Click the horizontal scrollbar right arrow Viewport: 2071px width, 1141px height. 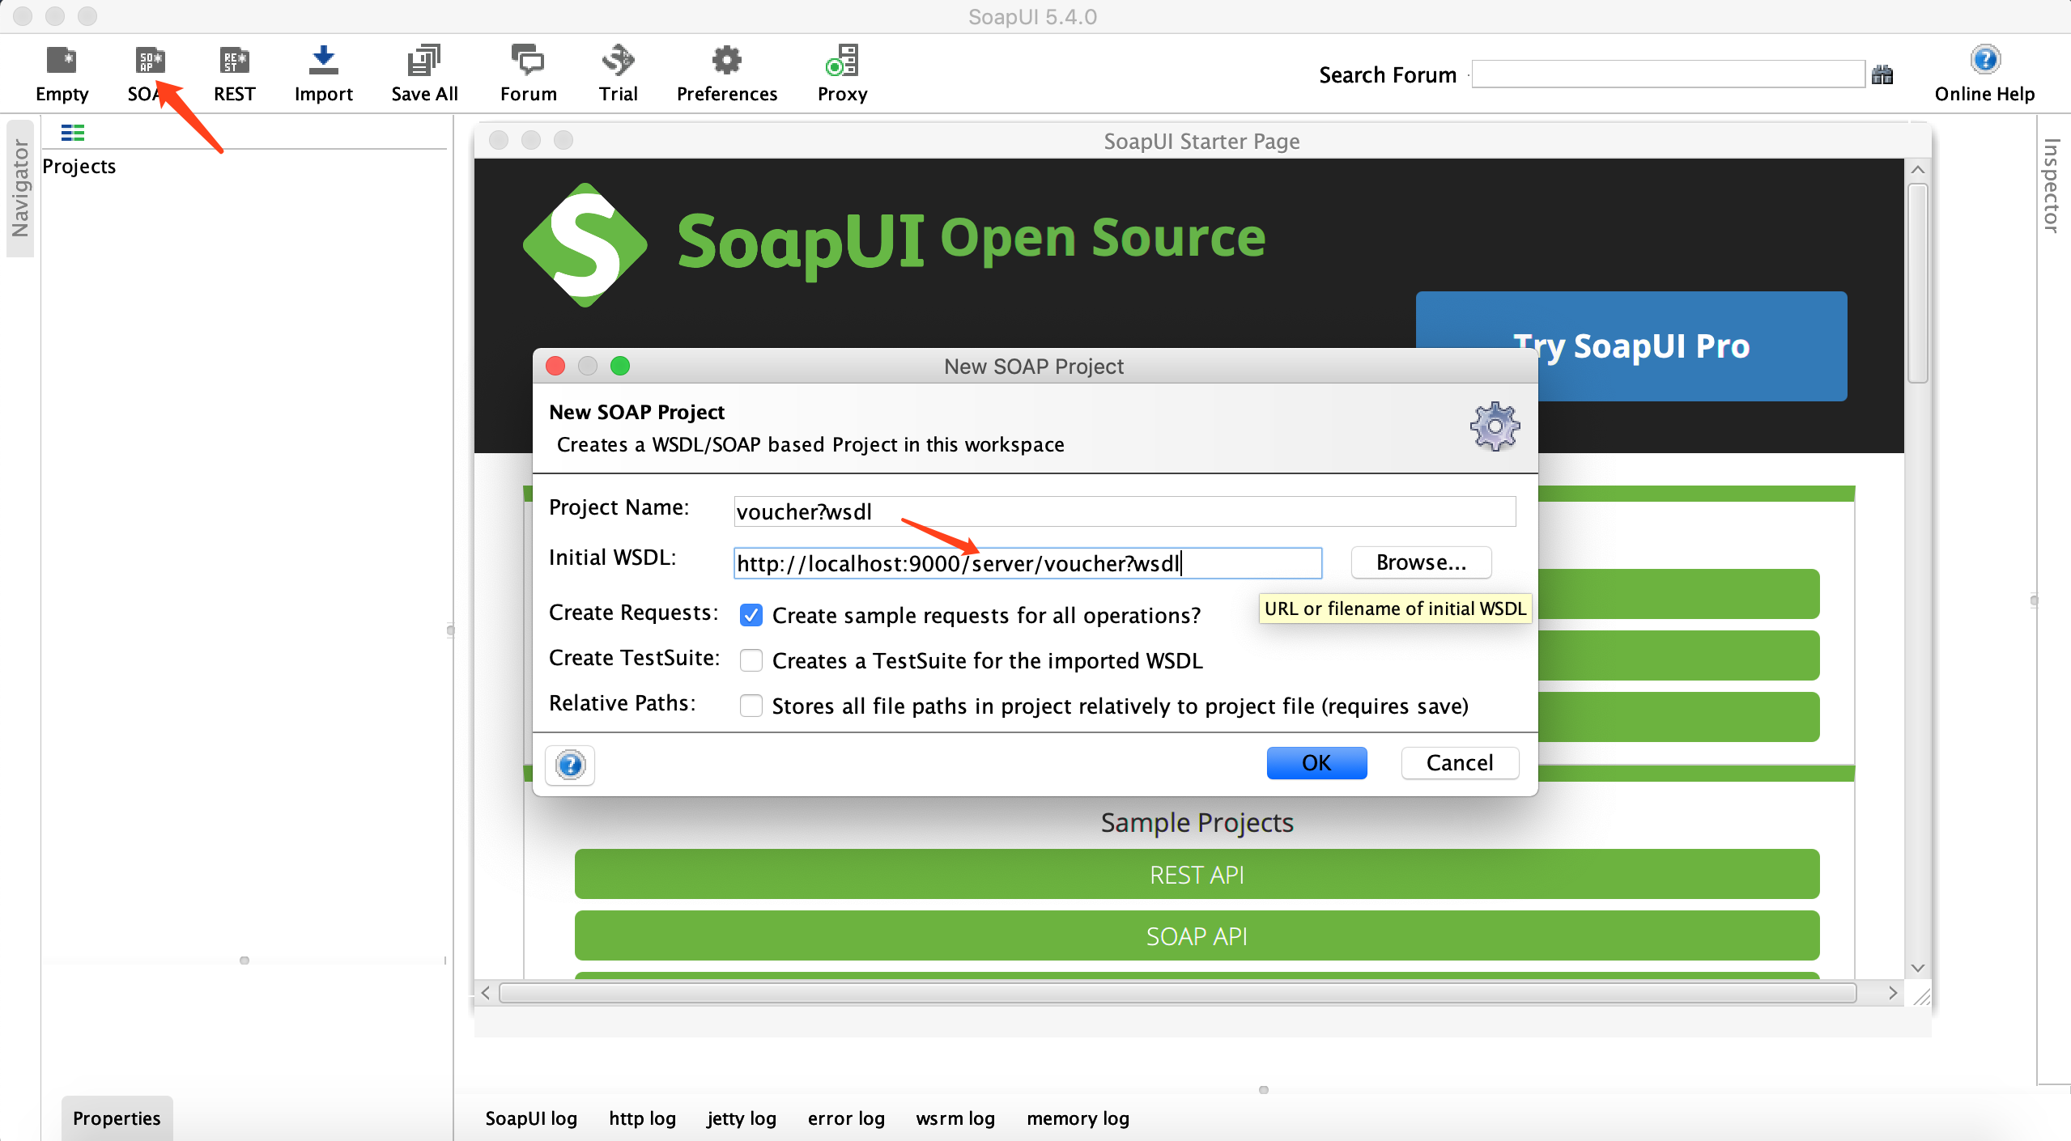1893,993
